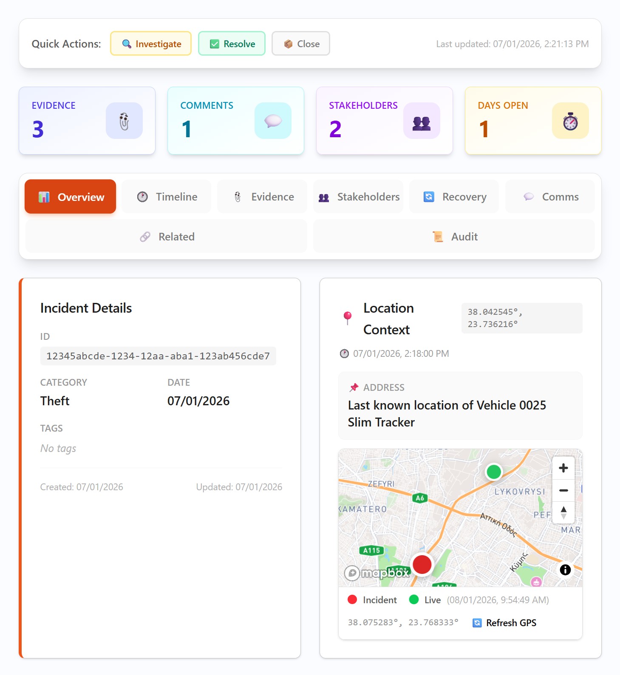Screen dimensions: 620x675
Task: Click the pushpin icon beside Location Context
Action: [348, 318]
